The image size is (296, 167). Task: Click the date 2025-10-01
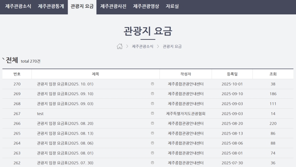coord(232,84)
